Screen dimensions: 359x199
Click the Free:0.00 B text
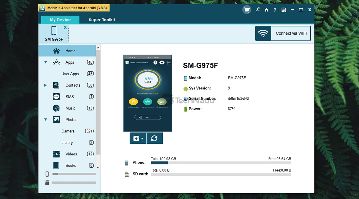(x=282, y=170)
